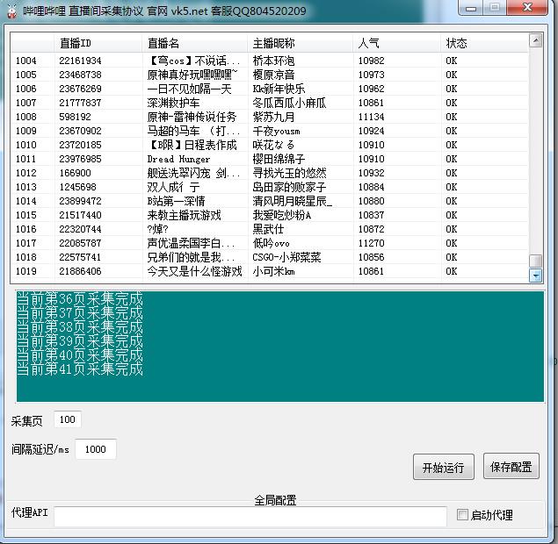The height and width of the screenshot is (544, 558).
Task: Select streamer 冬瓜西瓜小麻瓜
Action: tap(289, 103)
